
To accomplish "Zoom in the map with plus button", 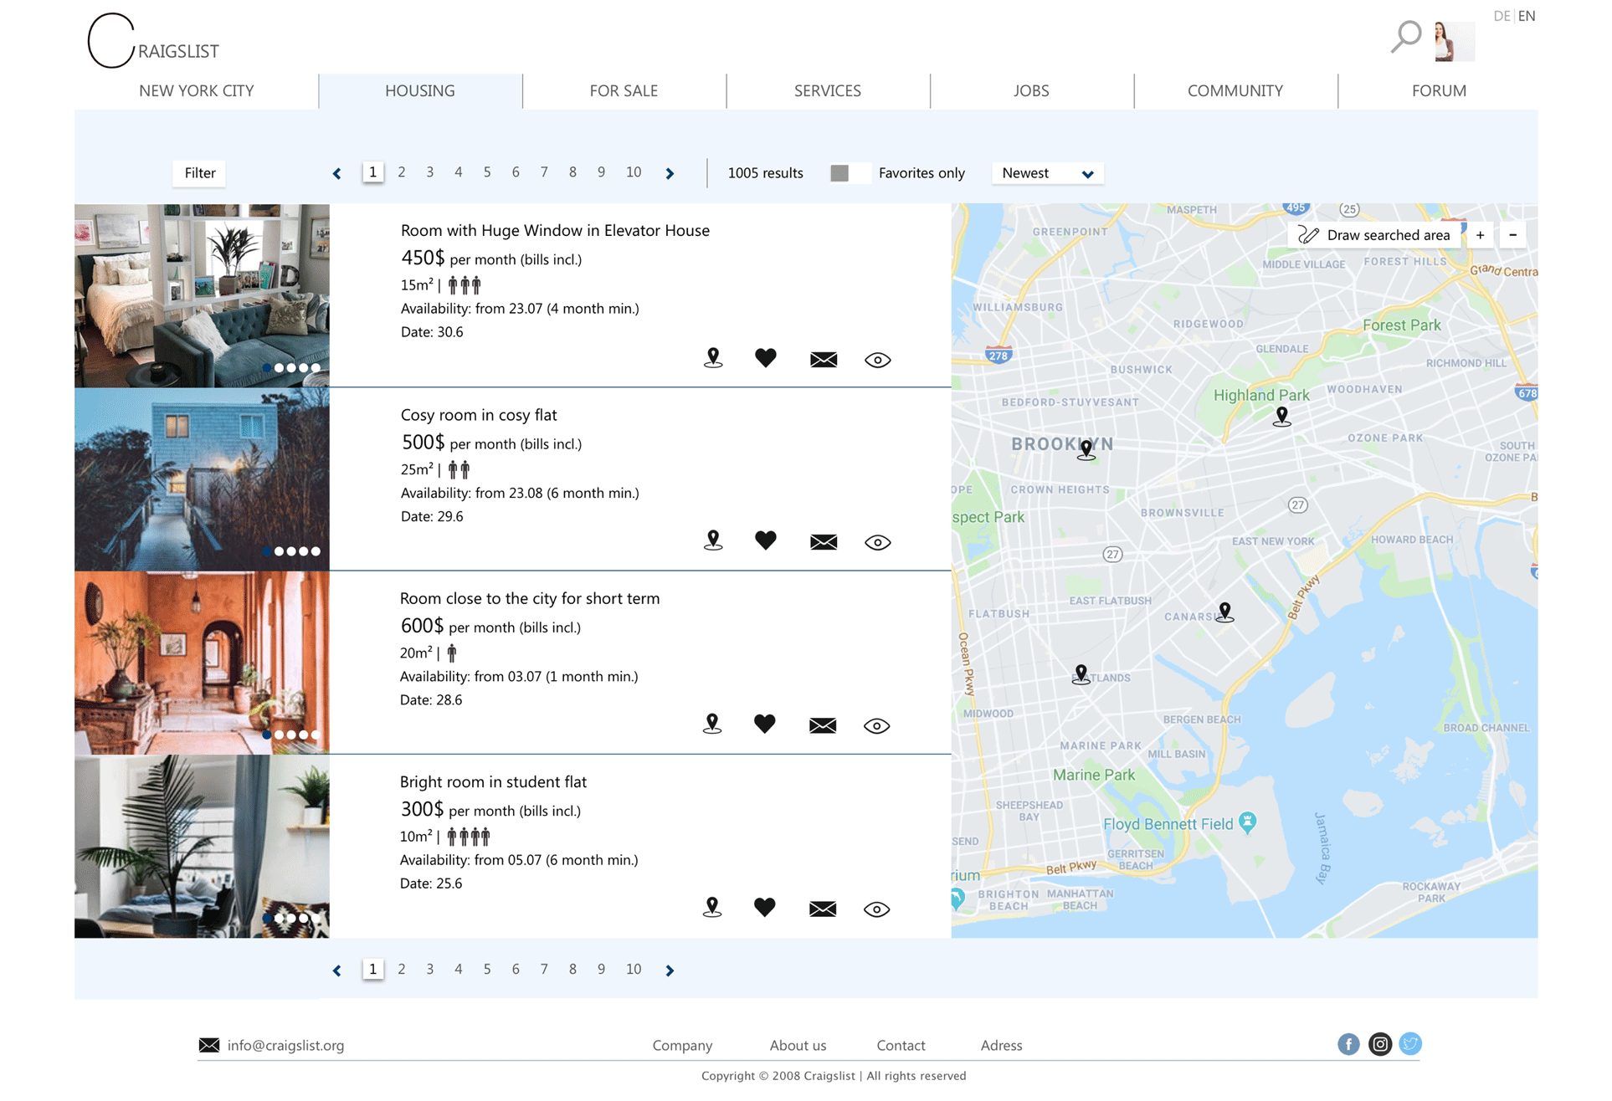I will point(1481,235).
